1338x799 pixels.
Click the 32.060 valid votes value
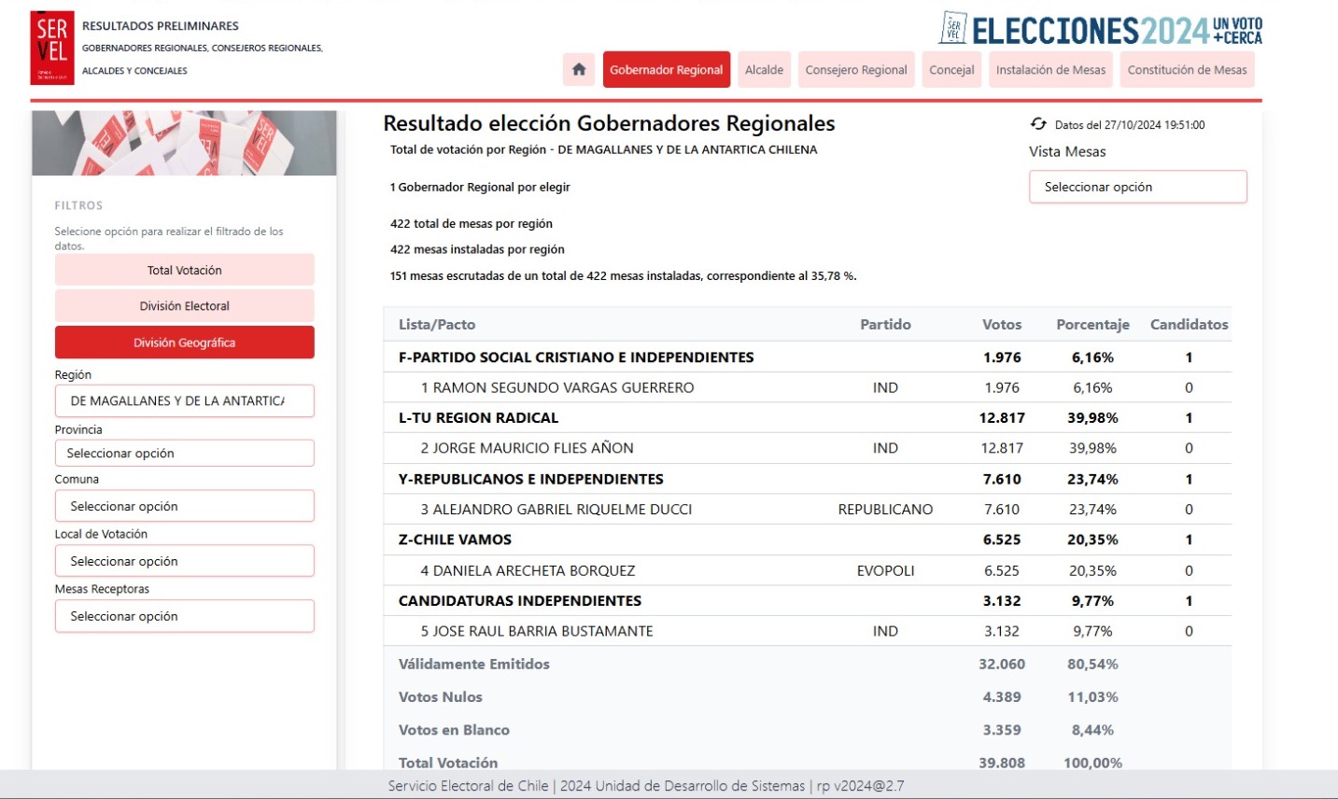[x=1002, y=665]
